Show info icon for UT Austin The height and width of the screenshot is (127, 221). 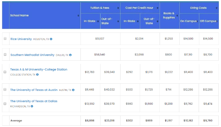pyautogui.click(x=73, y=90)
